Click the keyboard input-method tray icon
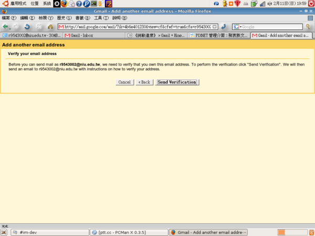This screenshot has width=315, height=236. (x=246, y=4)
